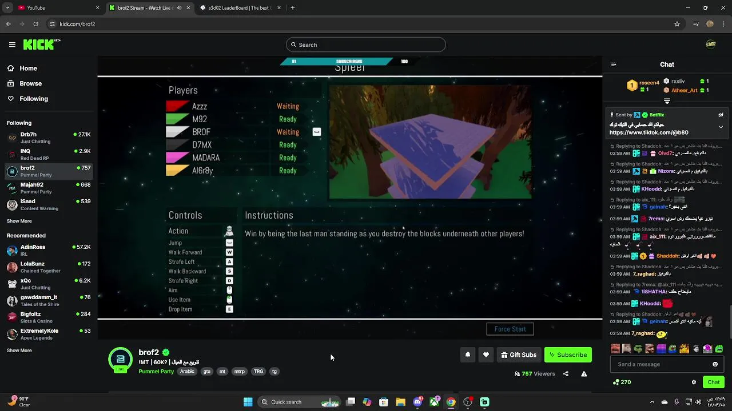Click the brof2 streamer avatar
732x411 pixels.
[x=120, y=359]
